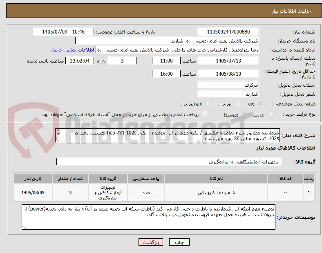Select the خدمت radio button
The image size is (322, 253).
[x=237, y=104]
